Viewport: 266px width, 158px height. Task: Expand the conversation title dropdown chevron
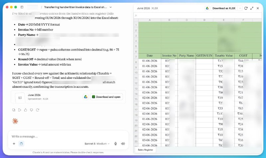[111, 7]
